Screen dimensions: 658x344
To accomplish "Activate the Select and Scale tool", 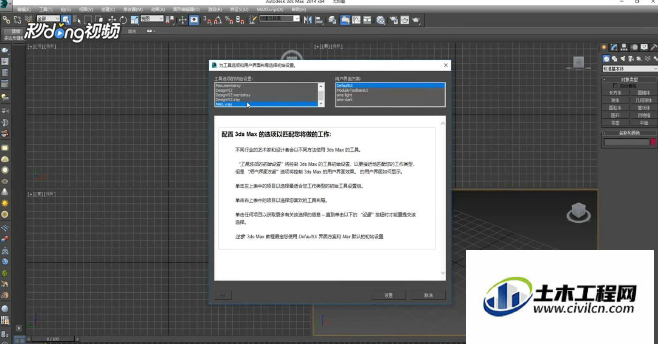I will pos(134,20).
